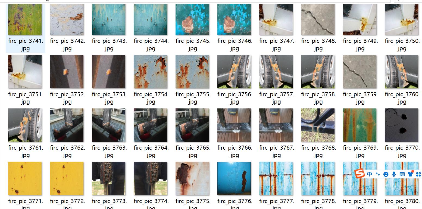Click the Sogou input method logo
This screenshot has height=209, width=422.
[x=360, y=174]
